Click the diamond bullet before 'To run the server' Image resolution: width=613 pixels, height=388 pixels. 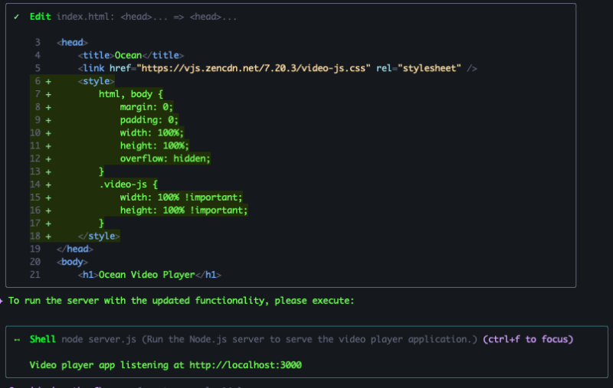2,301
